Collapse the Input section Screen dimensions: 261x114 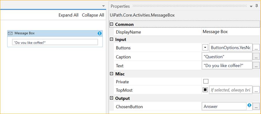click(x=112, y=39)
